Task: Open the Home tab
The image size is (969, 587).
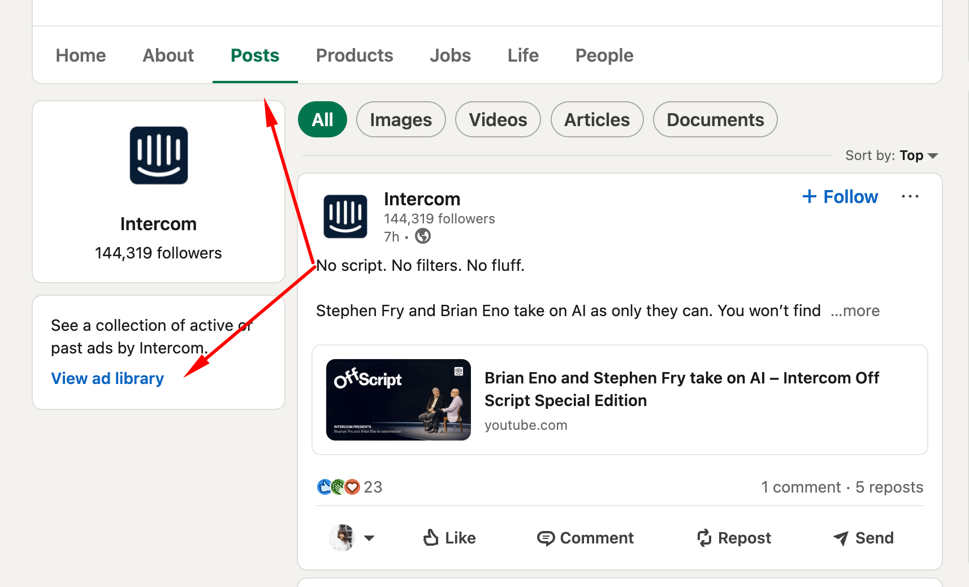Action: tap(81, 55)
